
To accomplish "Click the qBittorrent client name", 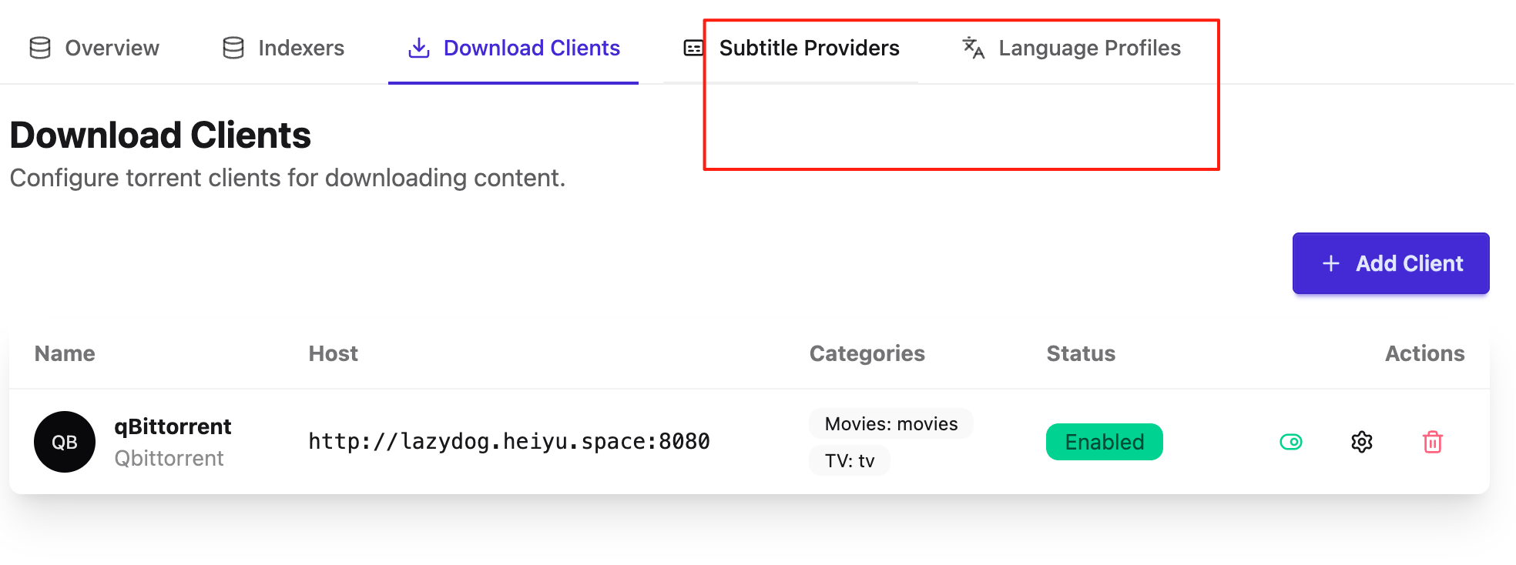I will (173, 426).
